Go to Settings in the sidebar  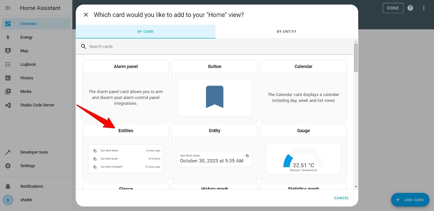[36, 166]
